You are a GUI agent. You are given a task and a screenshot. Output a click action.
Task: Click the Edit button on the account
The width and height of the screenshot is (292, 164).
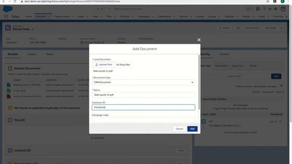coord(238,28)
